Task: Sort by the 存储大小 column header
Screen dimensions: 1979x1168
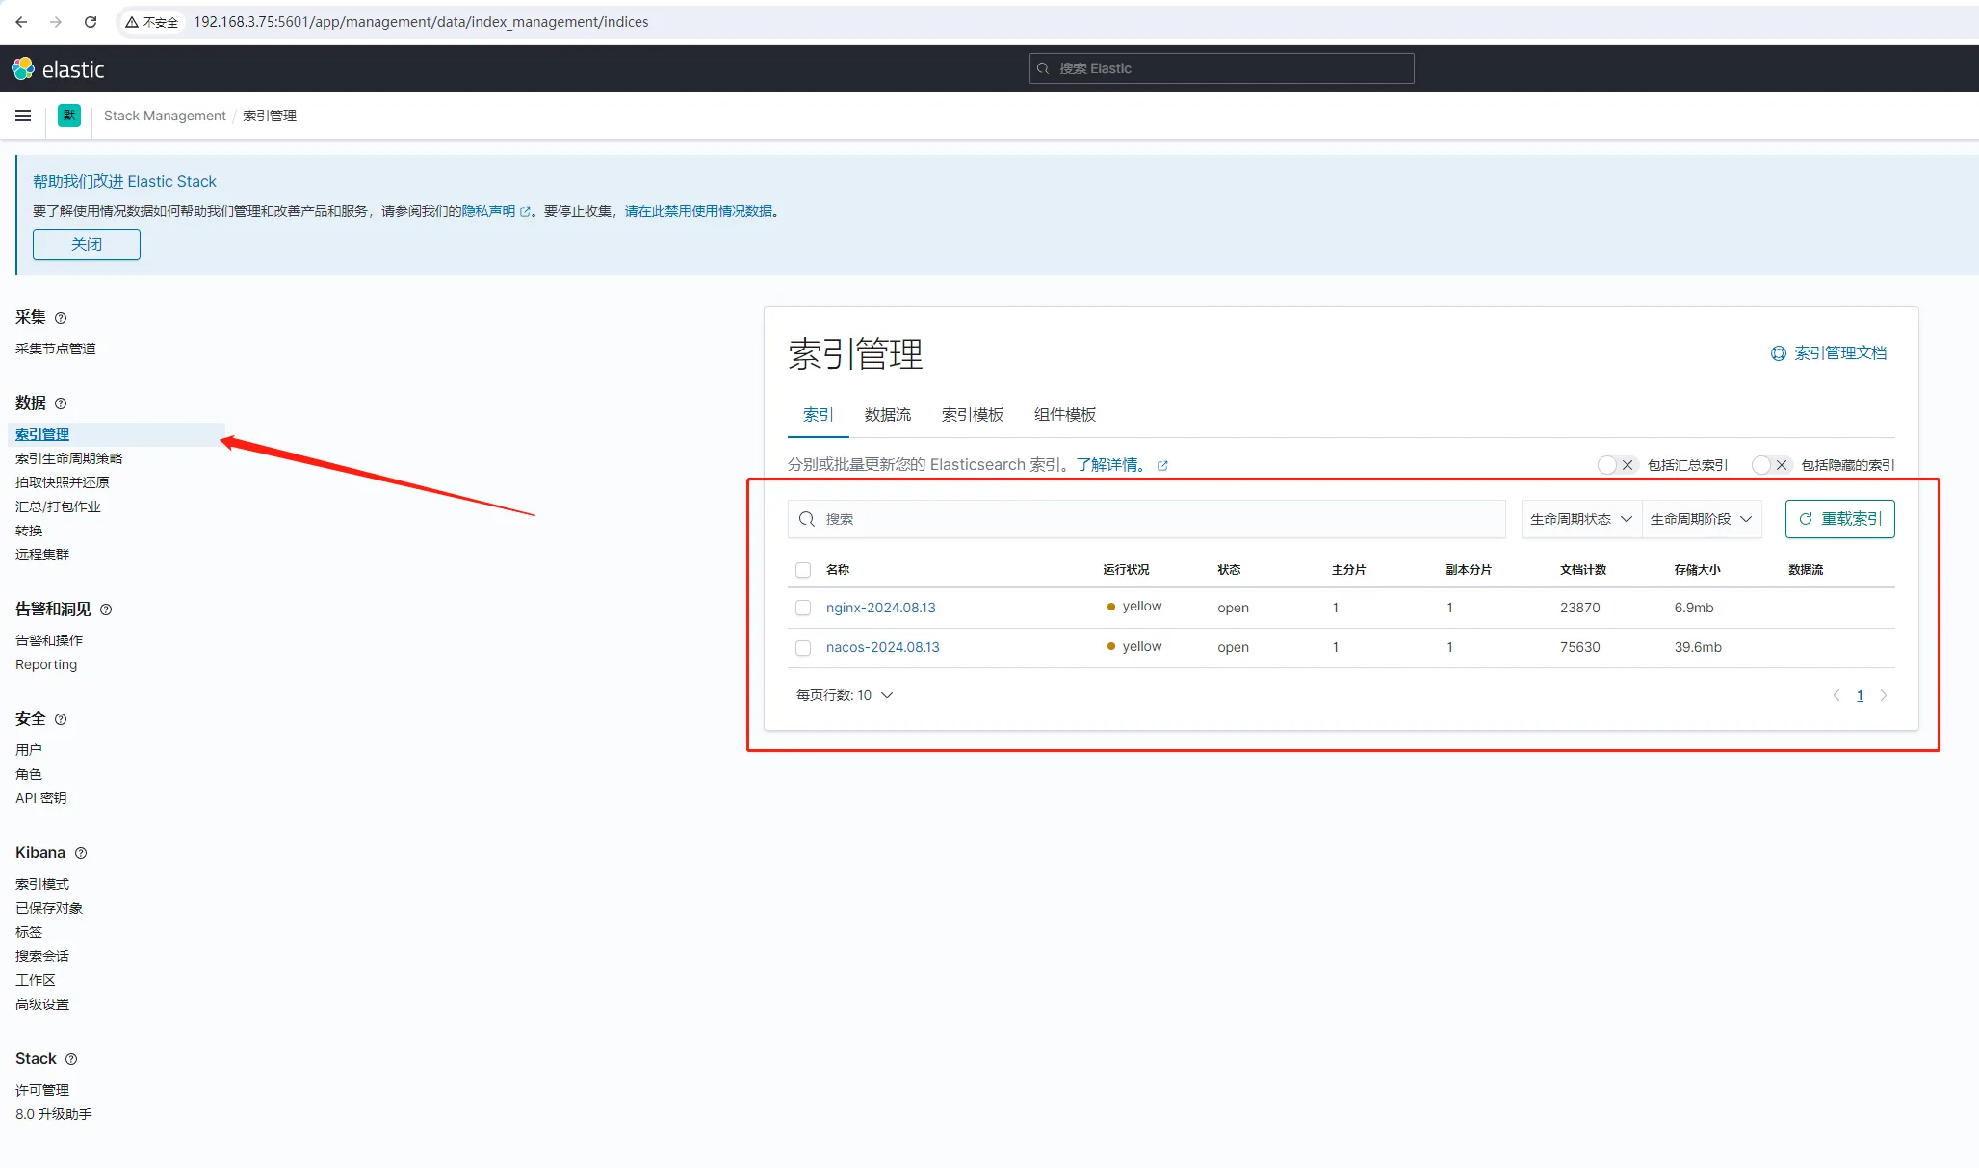Action: [x=1697, y=570]
